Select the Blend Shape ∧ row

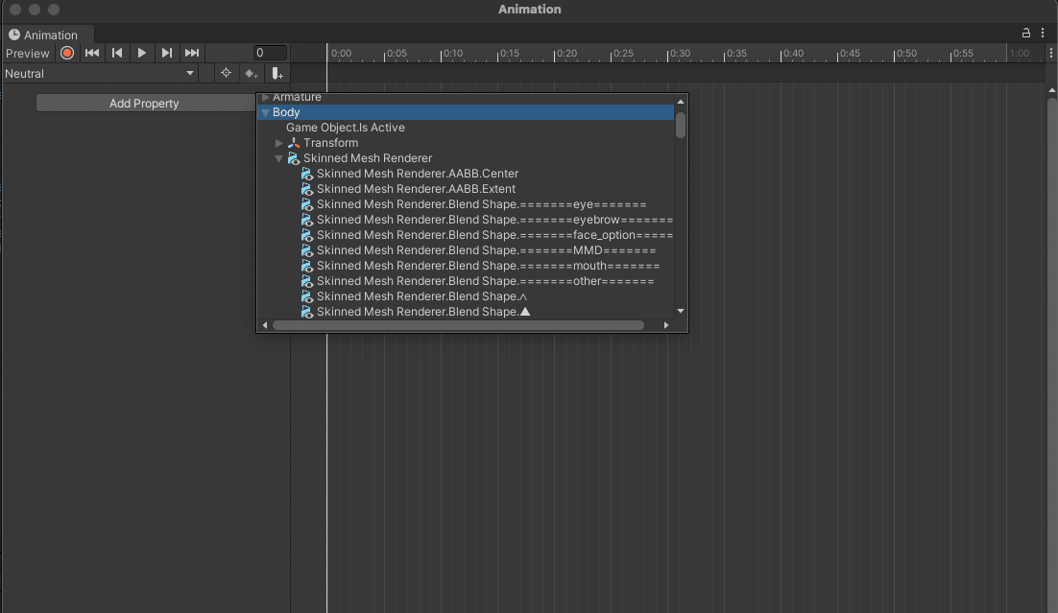(422, 296)
